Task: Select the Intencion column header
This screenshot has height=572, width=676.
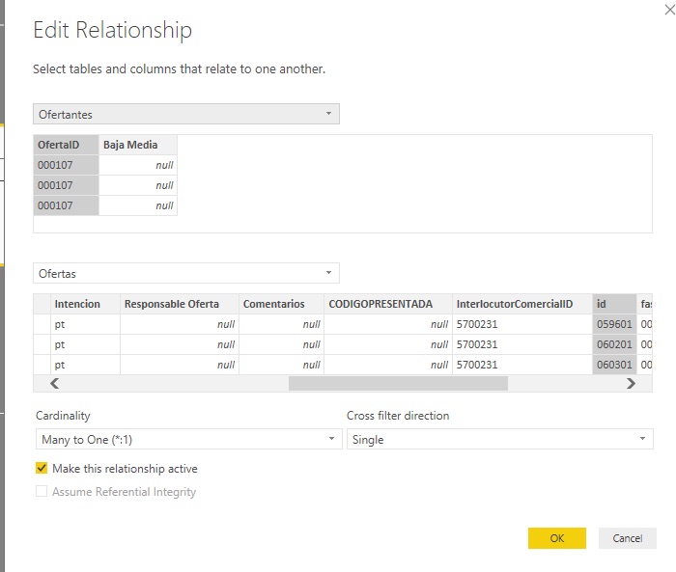Action: coord(85,304)
